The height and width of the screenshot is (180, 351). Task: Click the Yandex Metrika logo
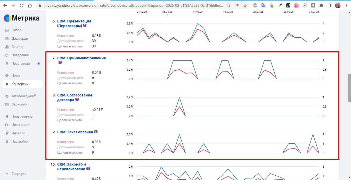click(21, 18)
